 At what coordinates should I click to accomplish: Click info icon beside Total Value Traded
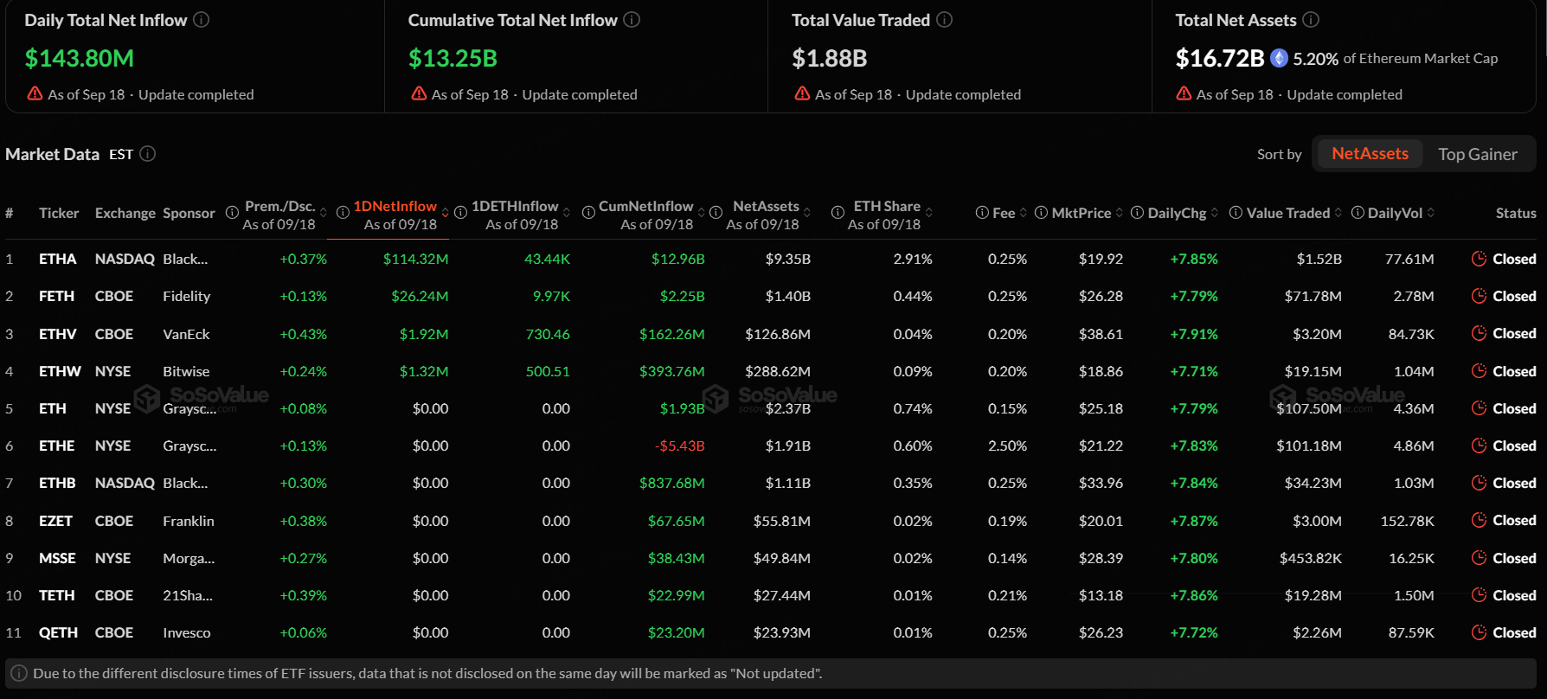pos(944,19)
